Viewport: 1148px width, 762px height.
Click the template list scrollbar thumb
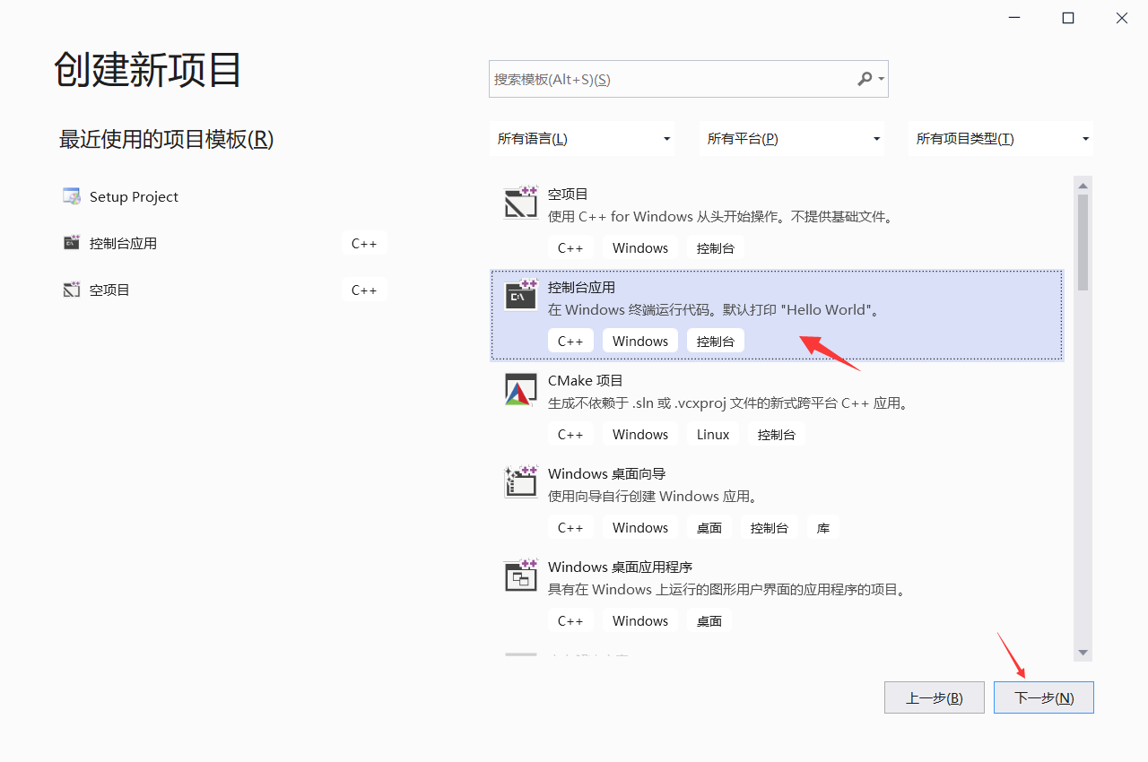pos(1083,242)
